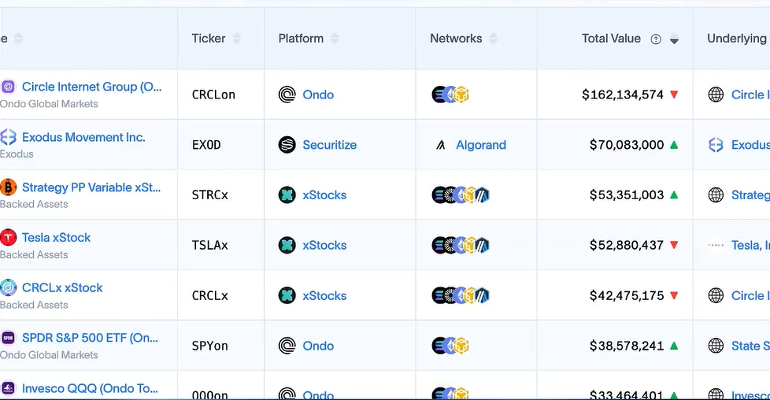Viewport: 770px width, 400px height.
Task: Click the globe icon in CRCLx row
Action: coord(716,295)
